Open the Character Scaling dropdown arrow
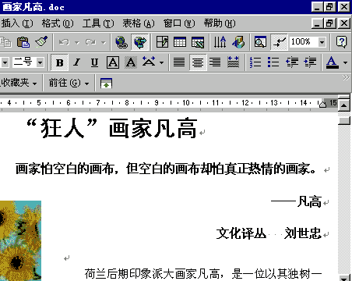 point(161,62)
